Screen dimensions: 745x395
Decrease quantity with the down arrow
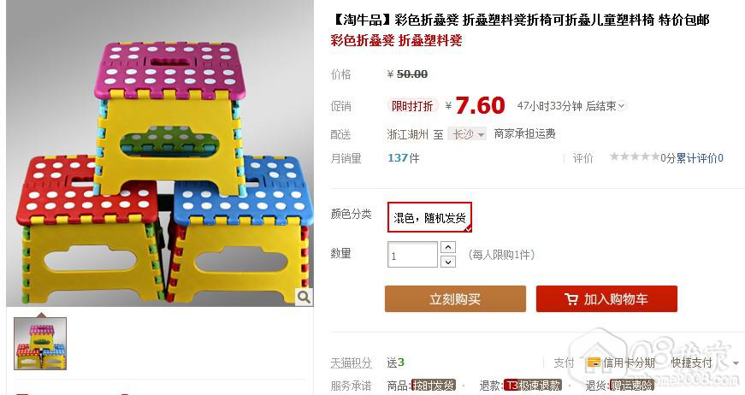pyautogui.click(x=448, y=262)
